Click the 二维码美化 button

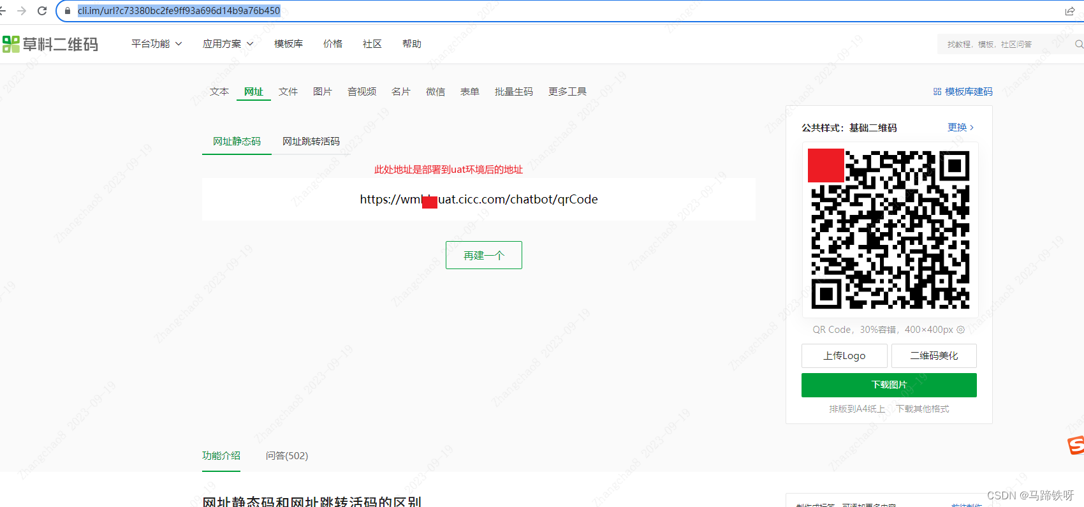(x=934, y=356)
